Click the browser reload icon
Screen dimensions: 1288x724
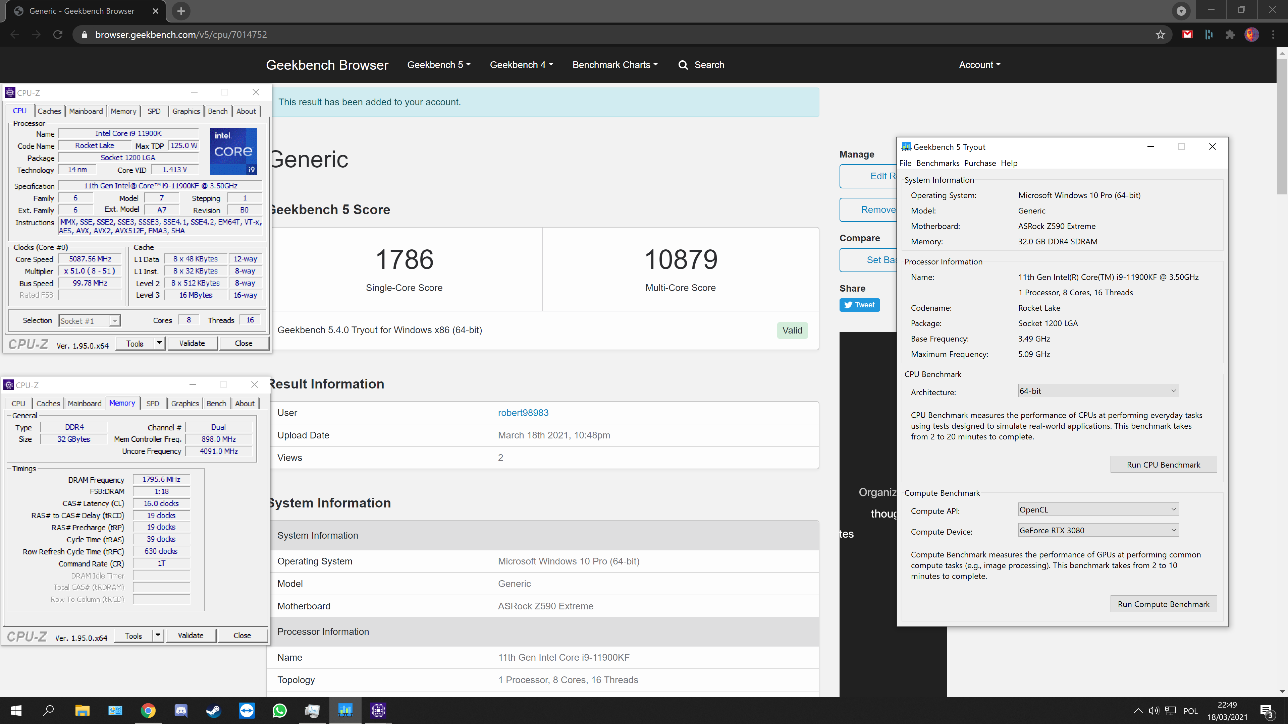58,35
